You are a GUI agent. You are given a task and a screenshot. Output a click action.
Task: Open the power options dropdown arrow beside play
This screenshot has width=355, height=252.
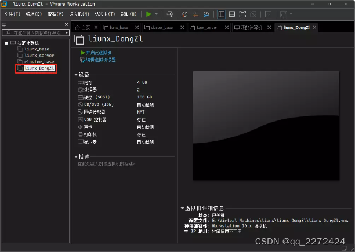156,14
